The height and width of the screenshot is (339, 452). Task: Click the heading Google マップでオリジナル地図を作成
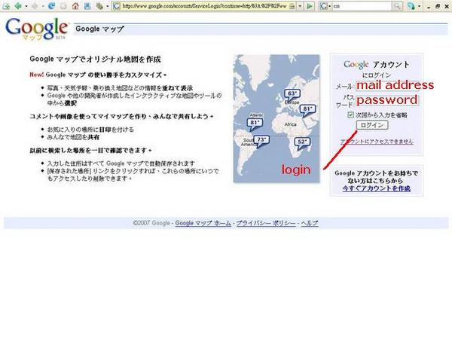(x=95, y=60)
